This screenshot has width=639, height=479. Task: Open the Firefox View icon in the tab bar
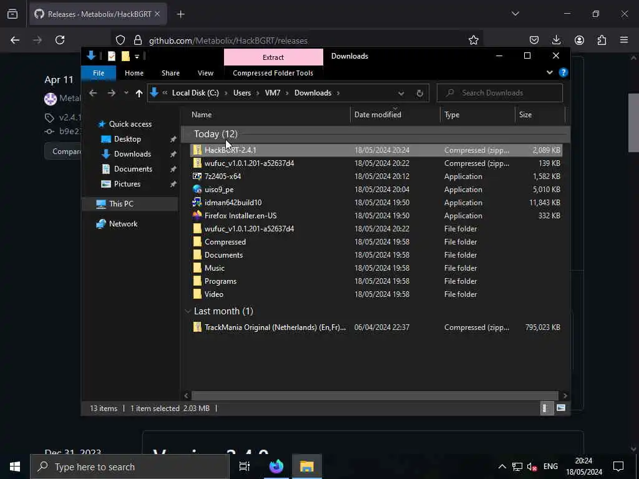(x=12, y=14)
